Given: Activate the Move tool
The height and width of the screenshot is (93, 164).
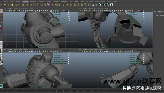Looking at the screenshot, I should click(x=1, y=23).
